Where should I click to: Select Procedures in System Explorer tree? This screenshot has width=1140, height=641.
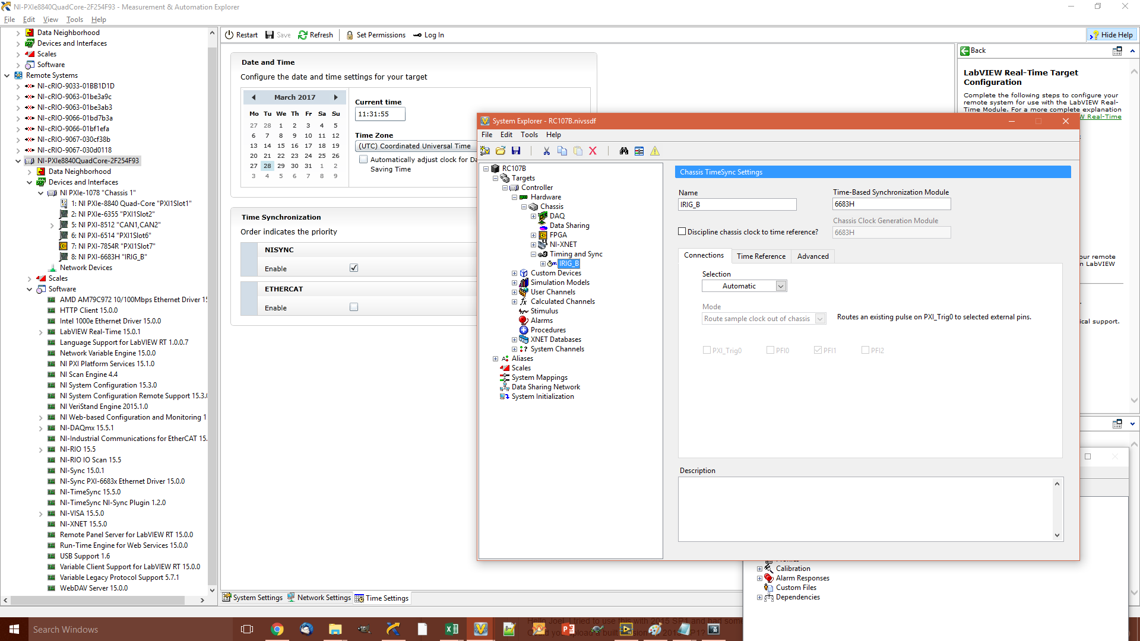548,330
